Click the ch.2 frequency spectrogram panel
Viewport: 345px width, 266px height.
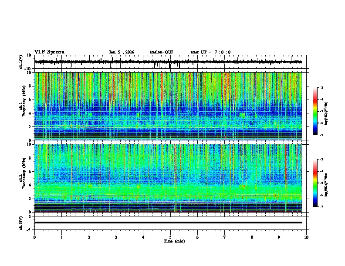coord(168,178)
